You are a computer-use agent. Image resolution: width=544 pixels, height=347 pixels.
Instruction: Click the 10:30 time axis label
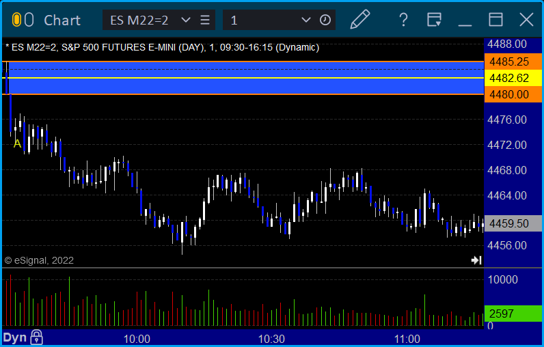(x=271, y=339)
